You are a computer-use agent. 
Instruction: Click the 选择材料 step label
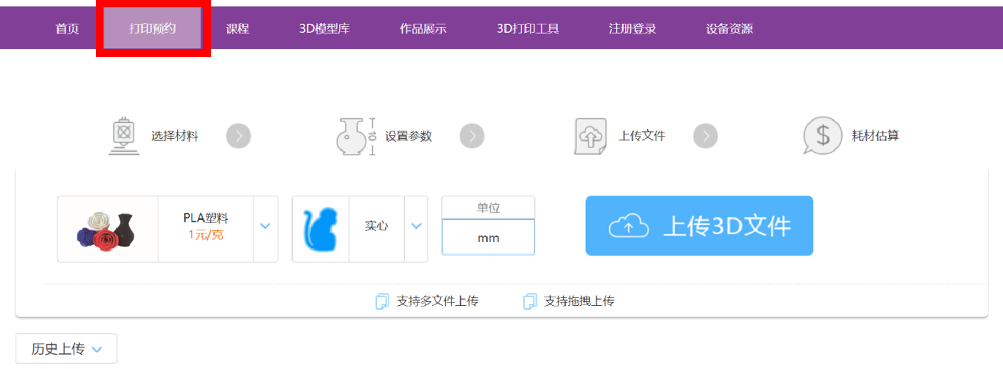174,136
